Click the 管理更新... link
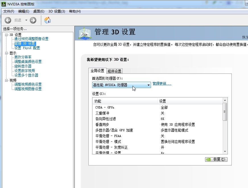 point(162,83)
